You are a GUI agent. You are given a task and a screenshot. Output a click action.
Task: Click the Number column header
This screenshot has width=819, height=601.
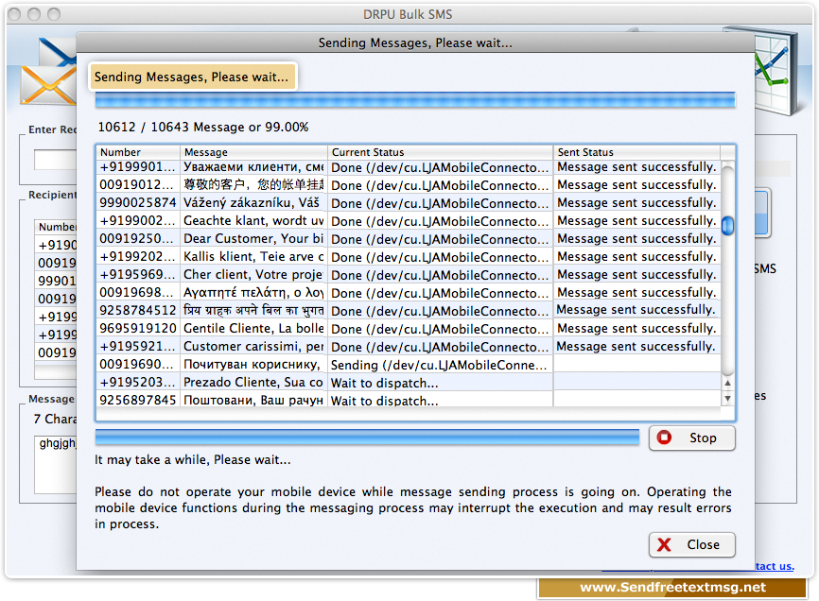(x=138, y=152)
